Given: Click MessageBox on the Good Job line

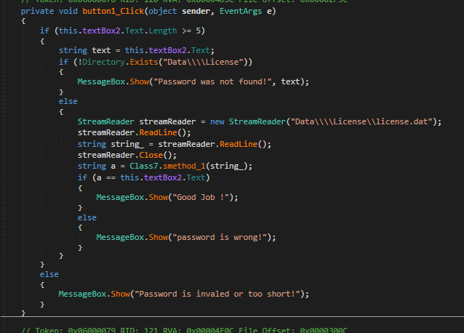Looking at the screenshot, I should tap(122, 197).
